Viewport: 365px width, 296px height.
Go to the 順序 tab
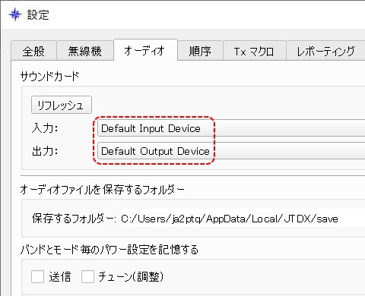coord(200,51)
